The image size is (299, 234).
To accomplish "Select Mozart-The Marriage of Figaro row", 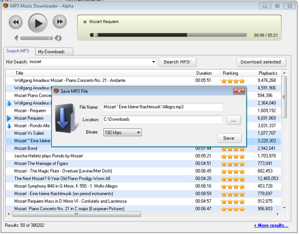I will point(143,163).
